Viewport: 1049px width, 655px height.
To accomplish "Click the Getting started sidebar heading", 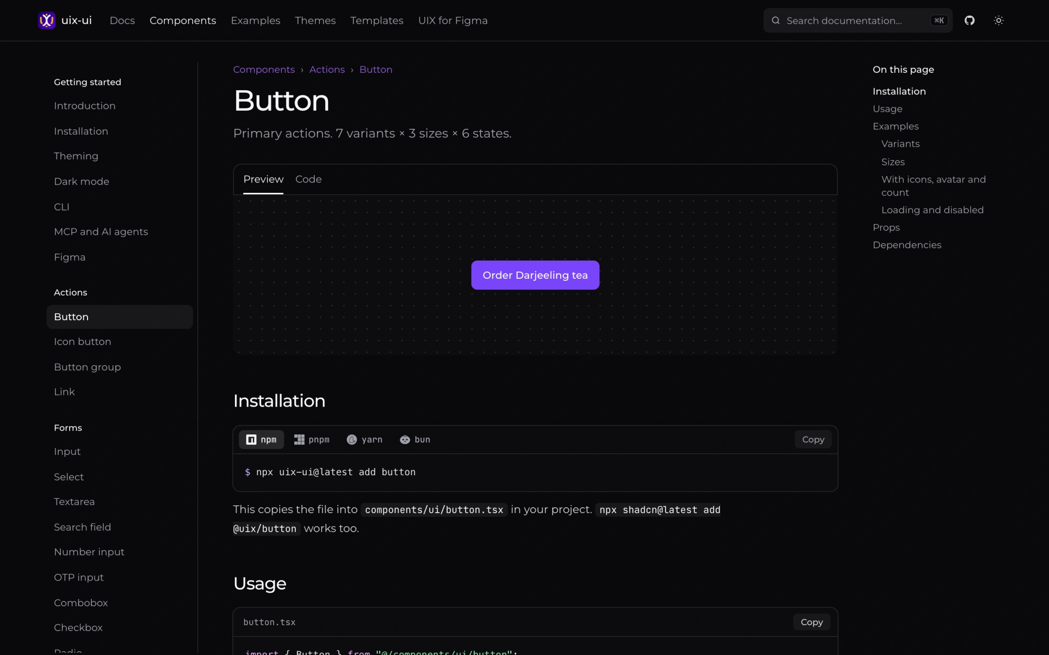I will pyautogui.click(x=87, y=82).
